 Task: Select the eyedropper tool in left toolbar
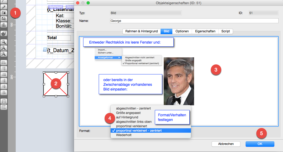click(x=4, y=7)
